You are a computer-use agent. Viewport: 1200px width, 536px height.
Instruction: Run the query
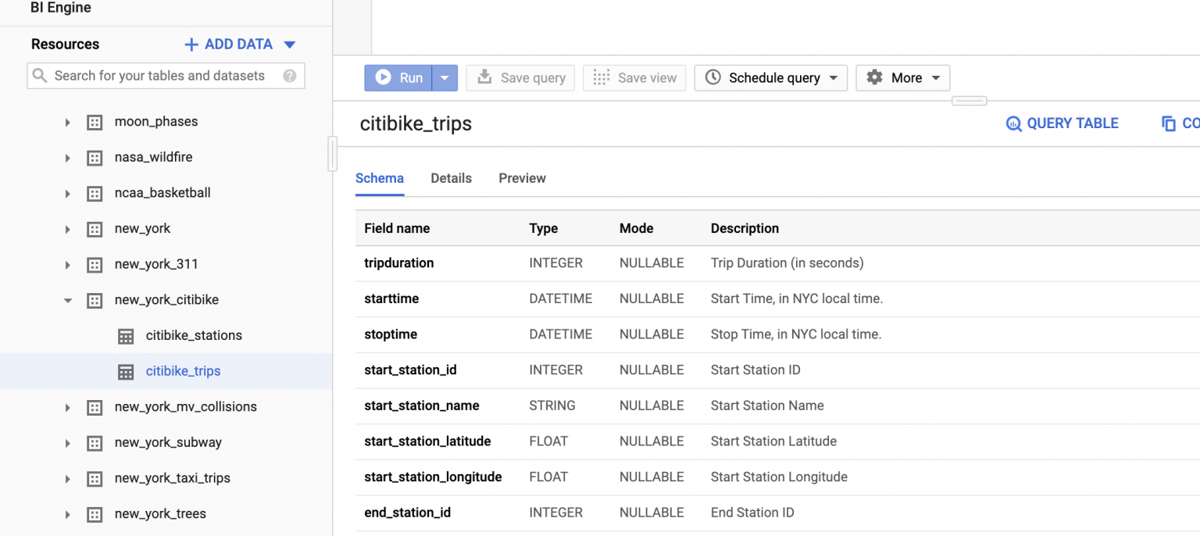coord(399,77)
